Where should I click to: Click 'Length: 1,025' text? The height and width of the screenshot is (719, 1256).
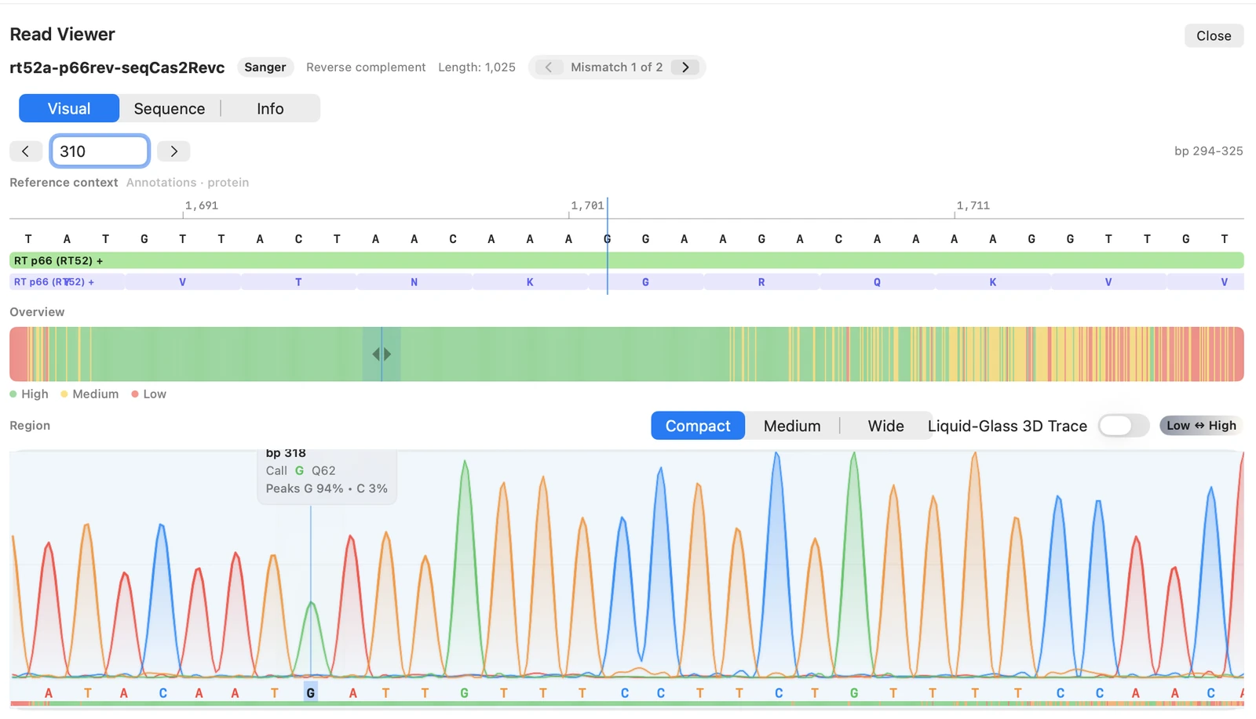pyautogui.click(x=476, y=67)
